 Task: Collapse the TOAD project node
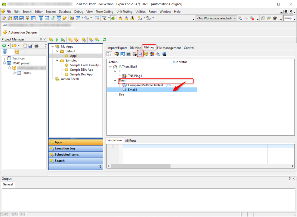tap(5, 63)
